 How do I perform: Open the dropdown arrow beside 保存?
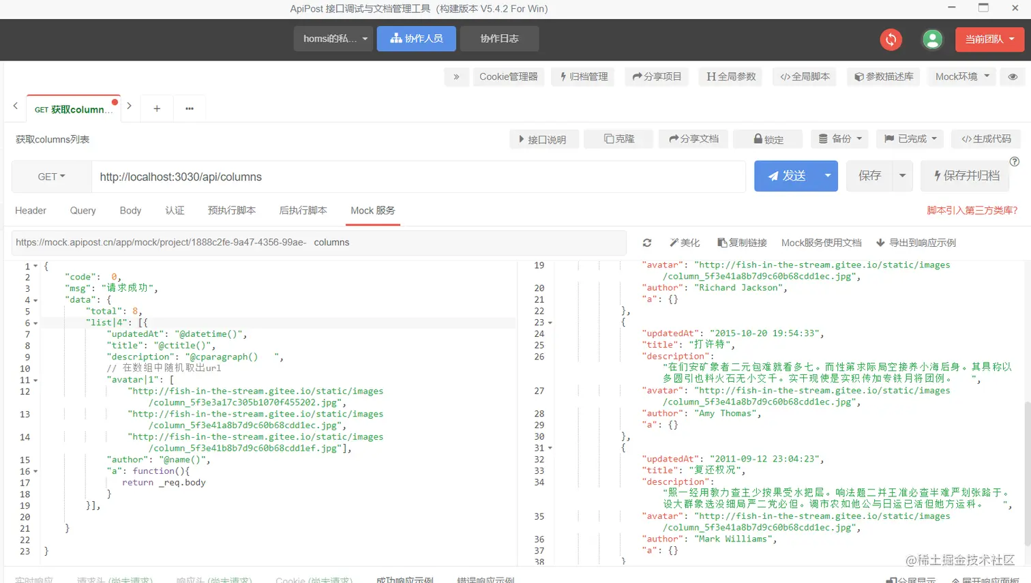pyautogui.click(x=902, y=176)
